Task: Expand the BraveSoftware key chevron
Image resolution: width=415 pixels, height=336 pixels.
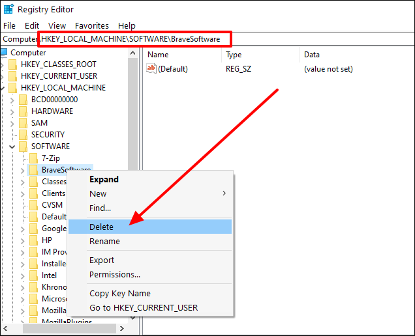Action: coord(23,171)
